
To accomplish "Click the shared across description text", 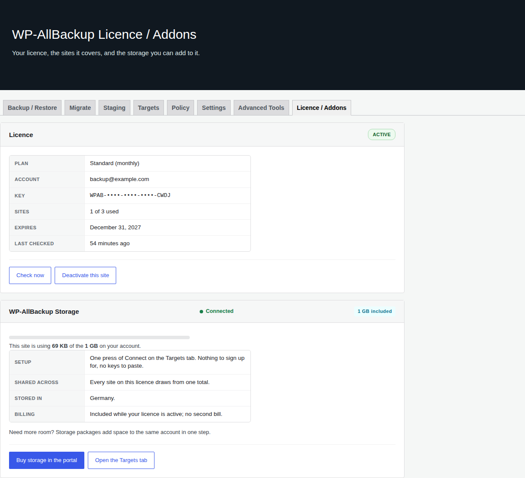I will (150, 382).
